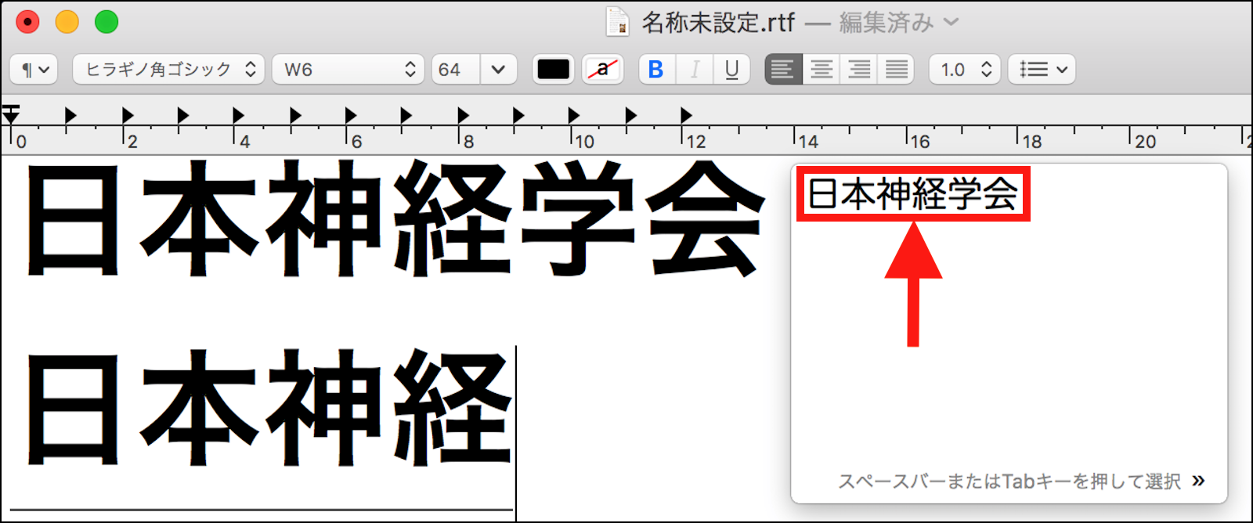Open the 編集済み title dropdown chevron
The height and width of the screenshot is (523, 1253).
point(951,22)
